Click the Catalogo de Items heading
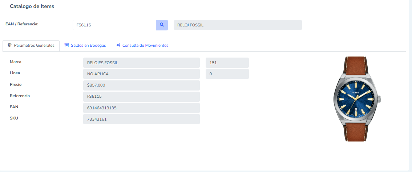Screen dimensions: 412x172 [32, 7]
